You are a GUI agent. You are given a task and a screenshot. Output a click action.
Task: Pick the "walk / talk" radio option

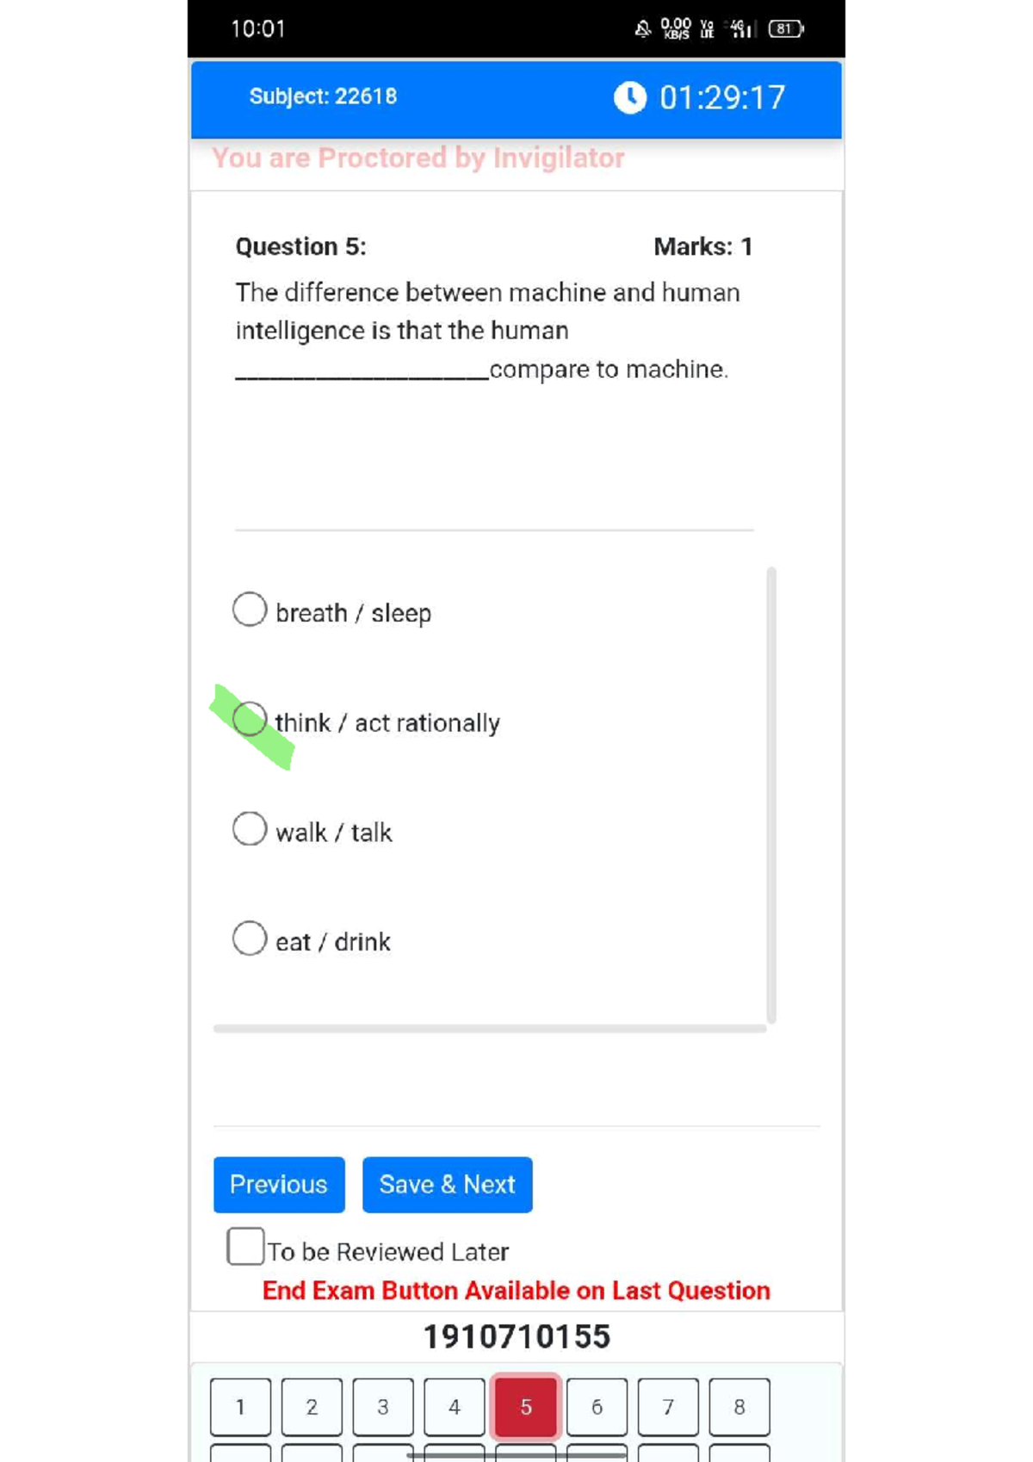(250, 828)
